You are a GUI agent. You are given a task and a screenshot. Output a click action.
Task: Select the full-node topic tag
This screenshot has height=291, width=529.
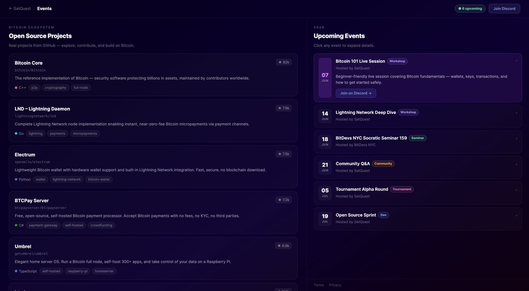pos(81,88)
